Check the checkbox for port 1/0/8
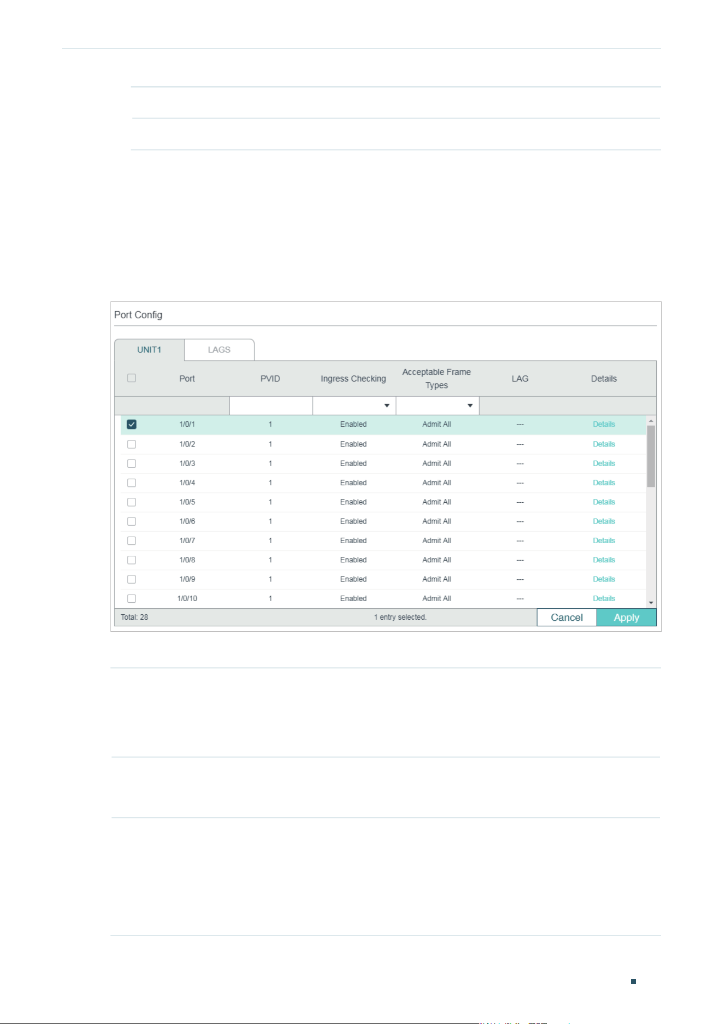 tap(131, 560)
